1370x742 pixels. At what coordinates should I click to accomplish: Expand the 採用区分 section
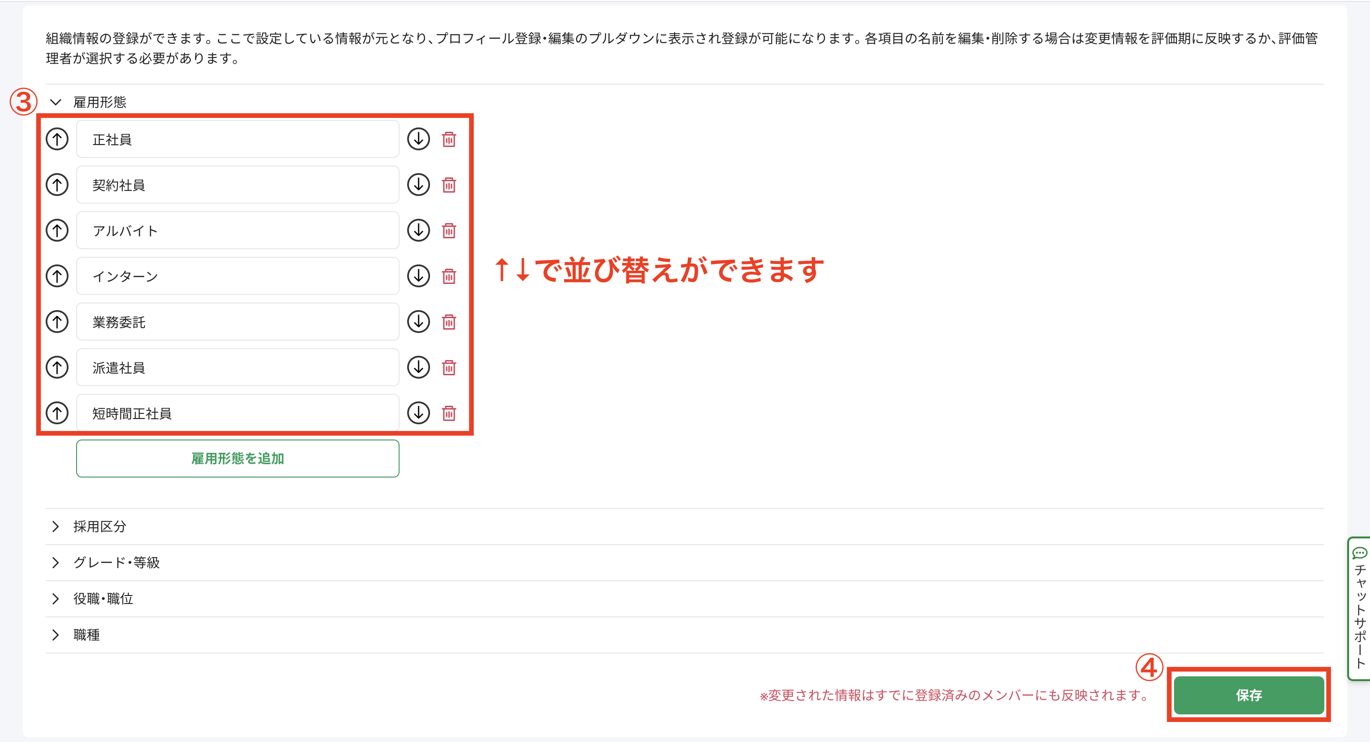click(x=56, y=527)
